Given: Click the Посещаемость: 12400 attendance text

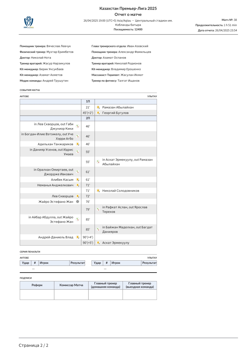Looking at the screenshot, I should click(128, 30).
